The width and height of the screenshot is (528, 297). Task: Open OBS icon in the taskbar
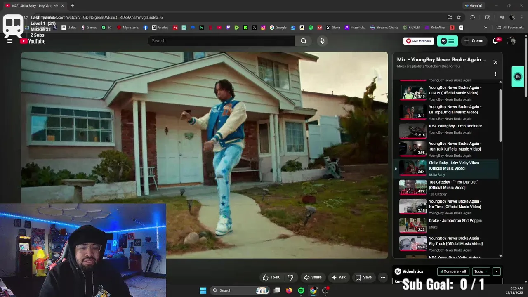pyautogui.click(x=325, y=290)
